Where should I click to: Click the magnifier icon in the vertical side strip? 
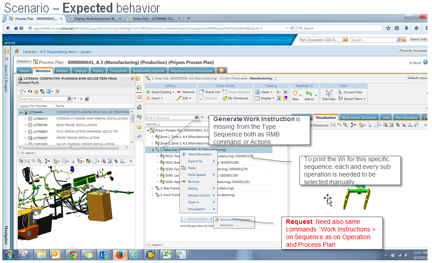139,136
